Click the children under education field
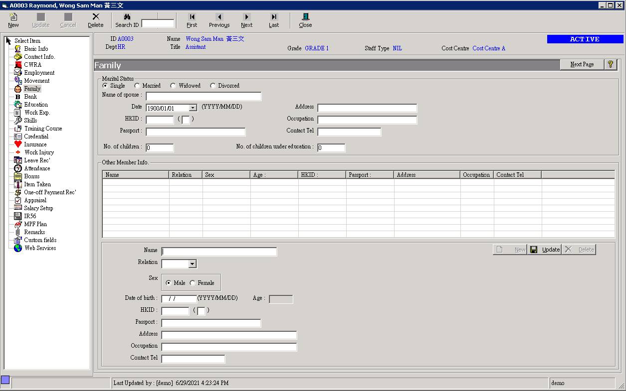 click(331, 148)
